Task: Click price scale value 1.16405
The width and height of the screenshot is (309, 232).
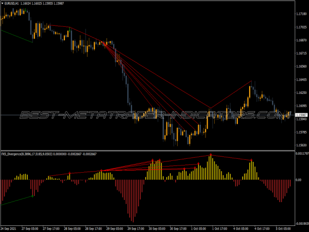Action: tap(301, 79)
